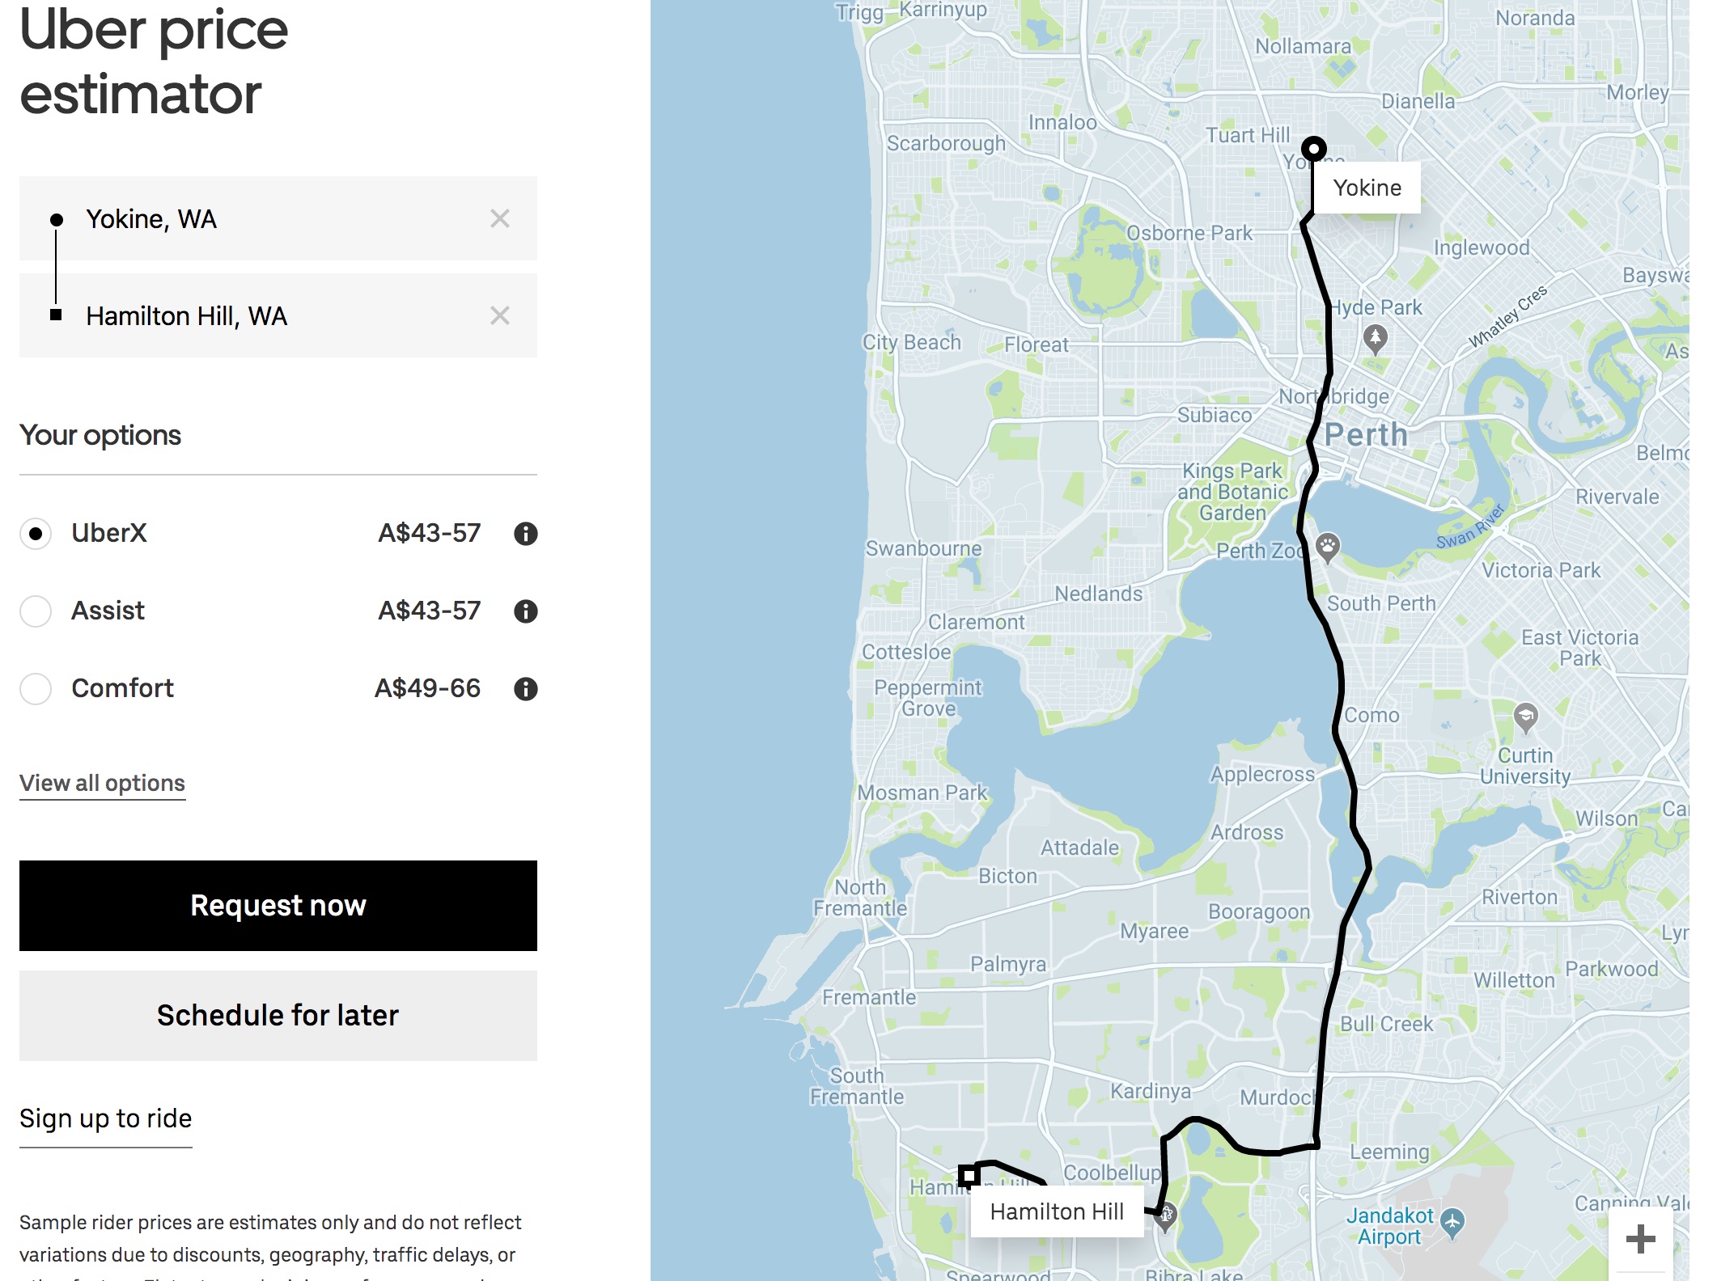Click the Yokine WA input field
1717x1281 pixels.
coord(278,221)
